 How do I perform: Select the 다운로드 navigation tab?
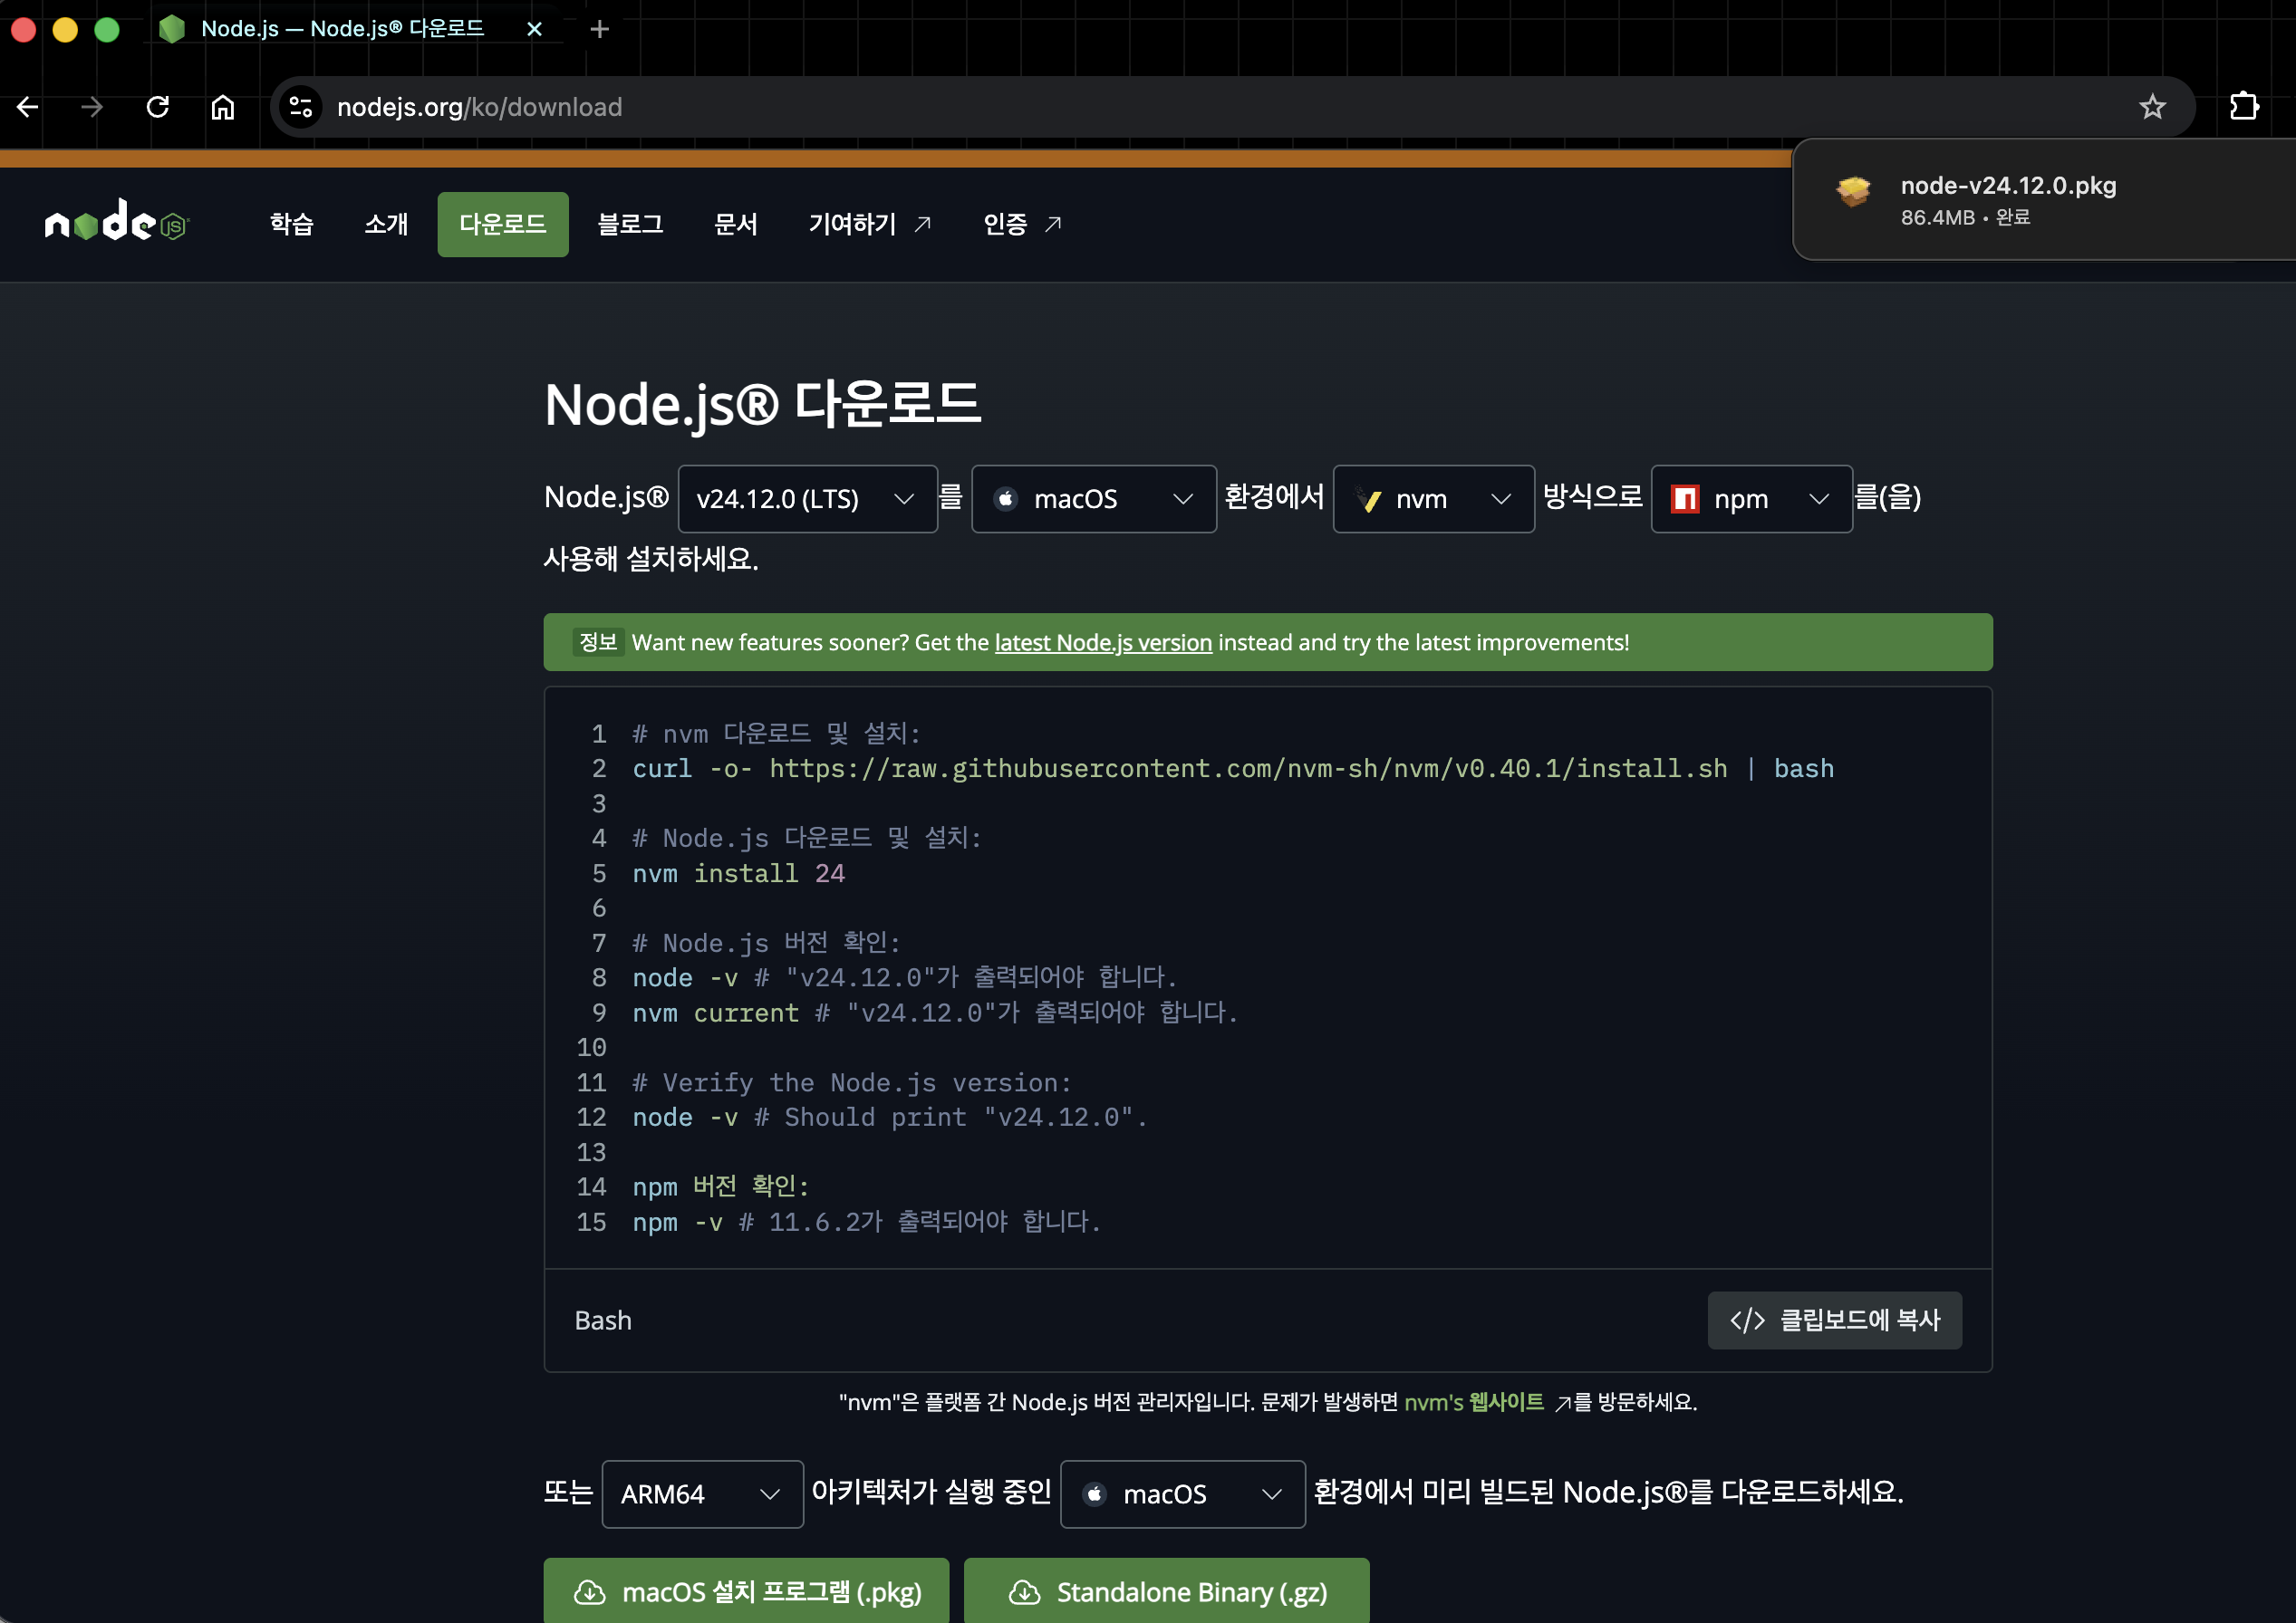pyautogui.click(x=502, y=224)
